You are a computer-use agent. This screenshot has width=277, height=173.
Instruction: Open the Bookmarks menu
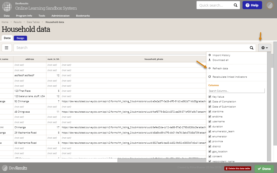83,16
